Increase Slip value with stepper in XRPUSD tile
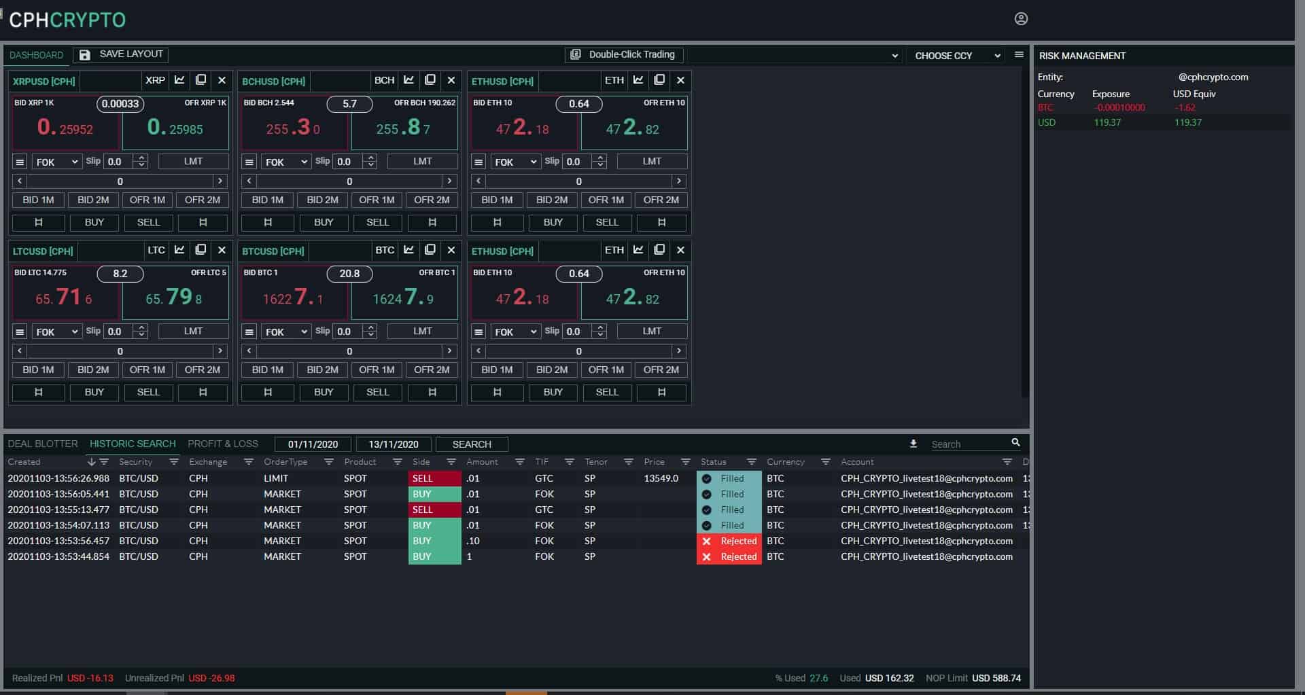This screenshot has width=1305, height=695. tap(141, 158)
